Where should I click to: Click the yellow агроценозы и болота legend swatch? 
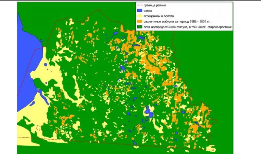coord(140,16)
